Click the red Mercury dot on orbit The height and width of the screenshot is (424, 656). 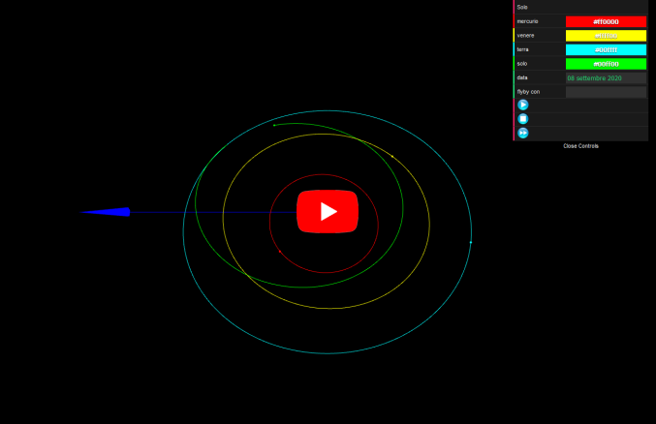click(280, 252)
